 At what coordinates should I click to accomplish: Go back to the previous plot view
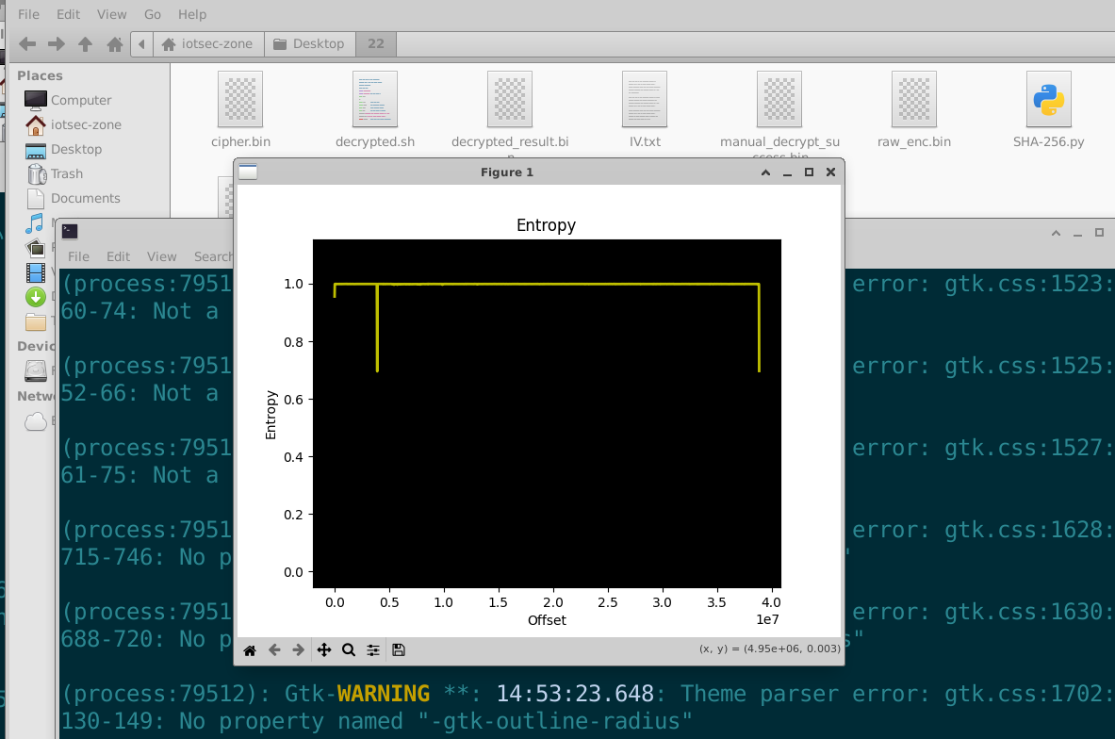click(x=274, y=650)
